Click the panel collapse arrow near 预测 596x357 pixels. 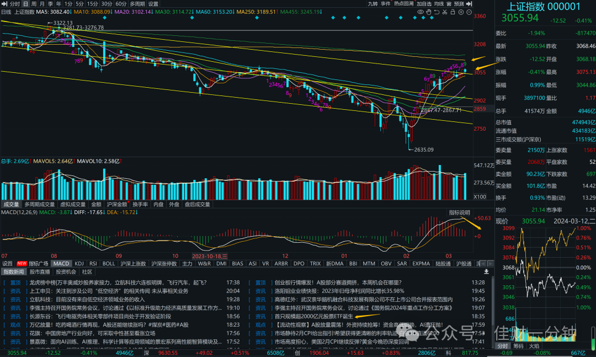point(470,4)
